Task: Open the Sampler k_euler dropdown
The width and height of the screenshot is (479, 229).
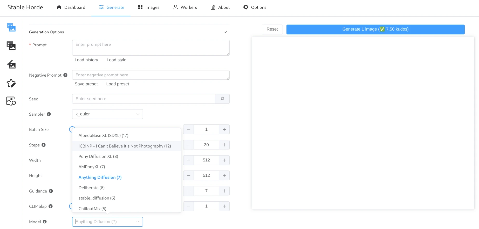Action: (107, 114)
